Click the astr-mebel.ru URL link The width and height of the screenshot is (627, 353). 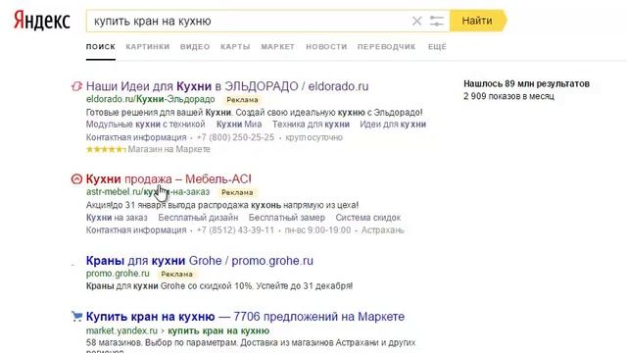[148, 192]
